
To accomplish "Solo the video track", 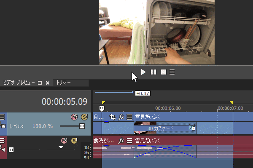I will 84,117.
